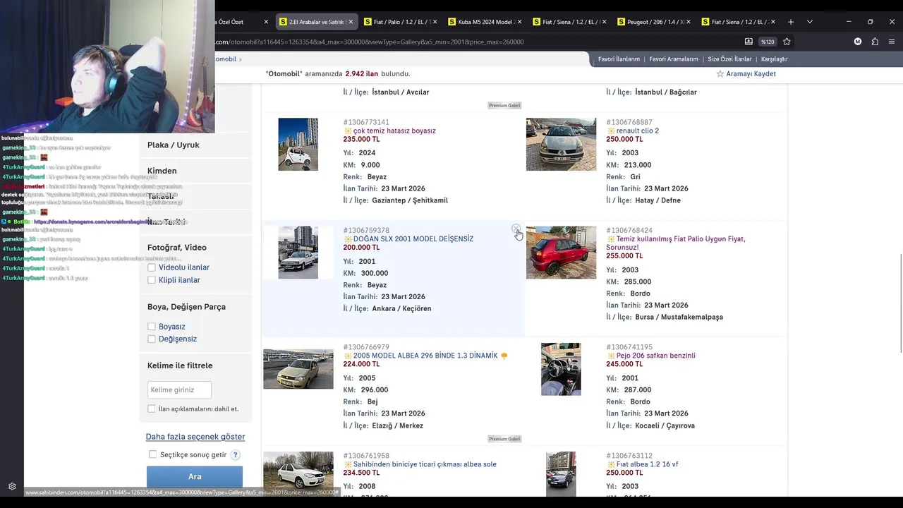
Task: Click the %120 zoom level indicator
Action: pos(768,42)
